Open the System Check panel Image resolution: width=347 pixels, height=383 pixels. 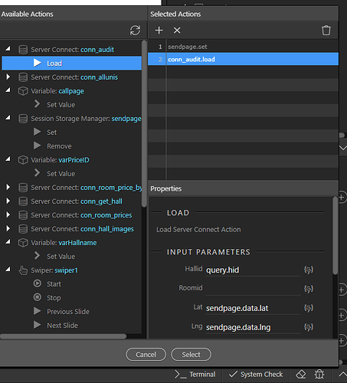tap(256, 375)
